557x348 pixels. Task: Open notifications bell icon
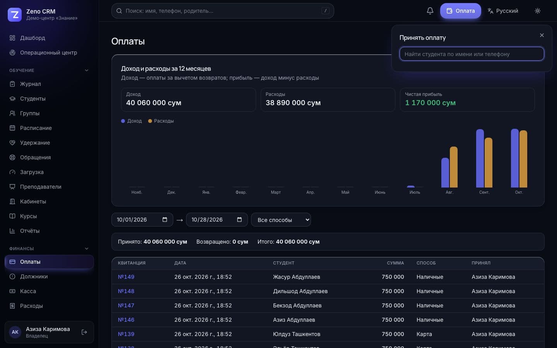pos(430,11)
